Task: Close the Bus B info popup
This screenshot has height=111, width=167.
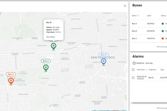Action: click(x=62, y=21)
